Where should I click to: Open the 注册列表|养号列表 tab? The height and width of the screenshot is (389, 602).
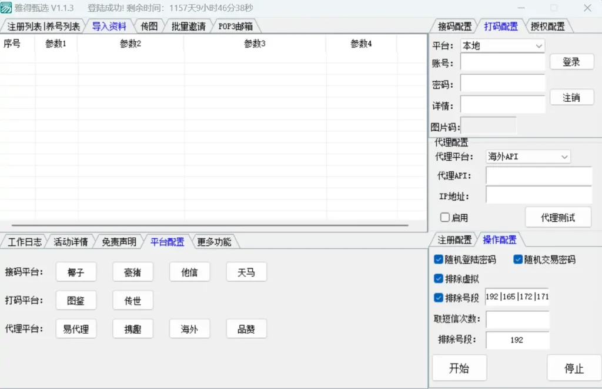[44, 26]
